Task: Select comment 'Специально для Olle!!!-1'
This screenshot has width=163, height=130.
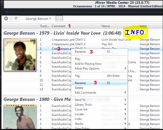Action: point(69,40)
